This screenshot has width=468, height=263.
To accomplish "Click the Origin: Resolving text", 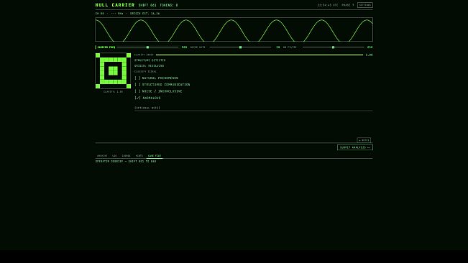I will 150,66.
